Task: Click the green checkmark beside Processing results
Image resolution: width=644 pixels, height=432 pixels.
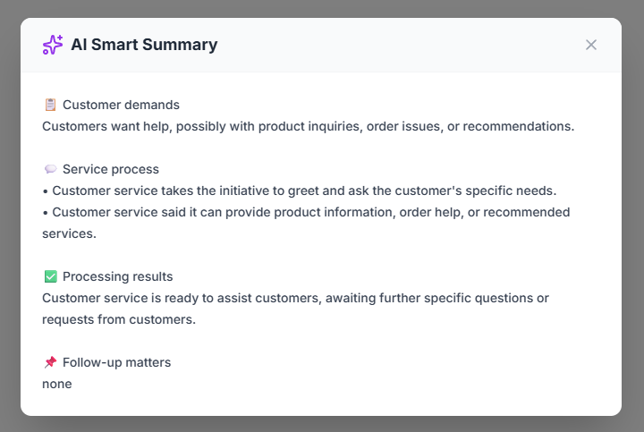Action: click(x=50, y=276)
